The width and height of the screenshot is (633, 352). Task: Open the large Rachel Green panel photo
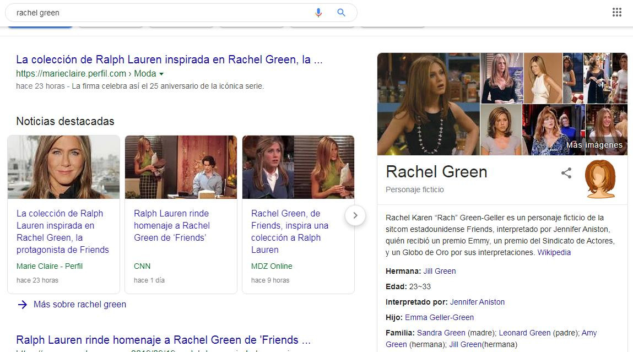pos(428,104)
